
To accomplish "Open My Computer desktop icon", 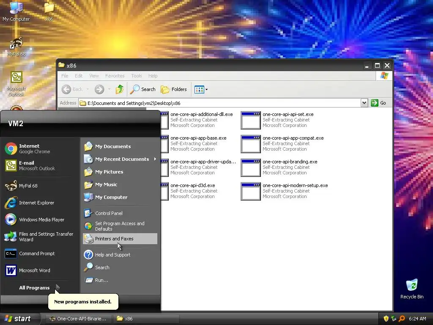I will tap(16, 11).
